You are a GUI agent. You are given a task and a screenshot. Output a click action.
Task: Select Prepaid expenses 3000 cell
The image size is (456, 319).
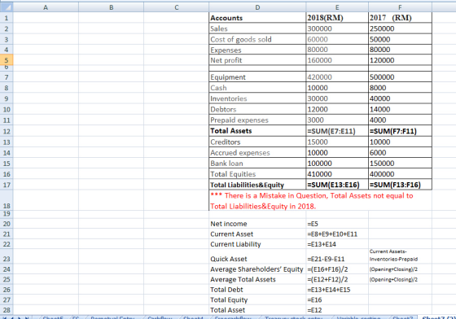tap(337, 120)
